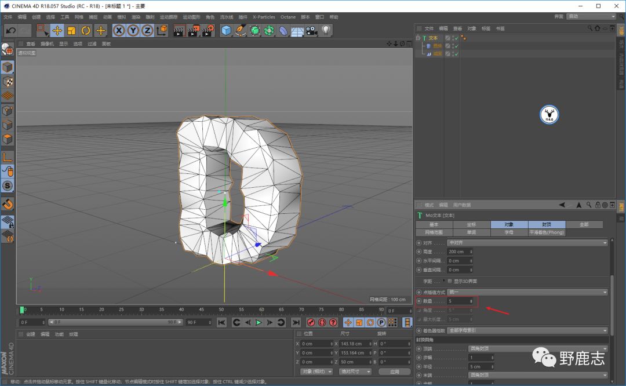This screenshot has height=386, width=626.
Task: Open the 对象(相对) coordinate dropdown
Action: point(316,372)
